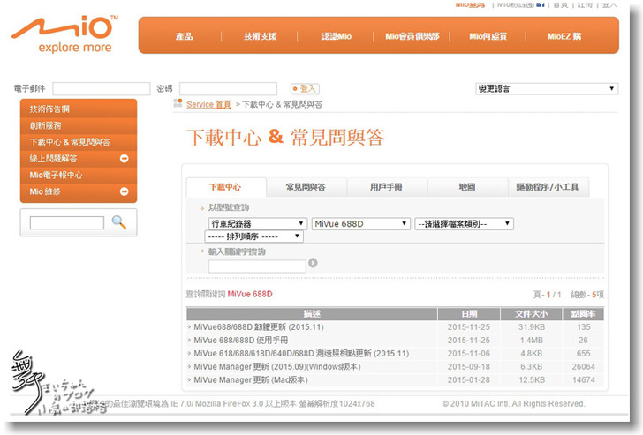Open 產品 in the top navigation bar
643x435 pixels.
(184, 36)
